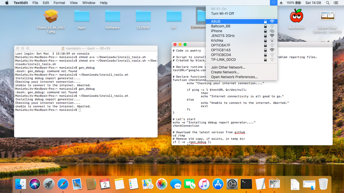Open the App Store dock icon
344x193 pixels.
point(218,184)
